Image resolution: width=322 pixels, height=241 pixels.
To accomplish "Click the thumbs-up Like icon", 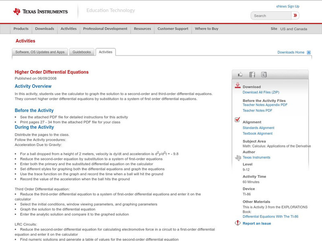I will (240, 74).
